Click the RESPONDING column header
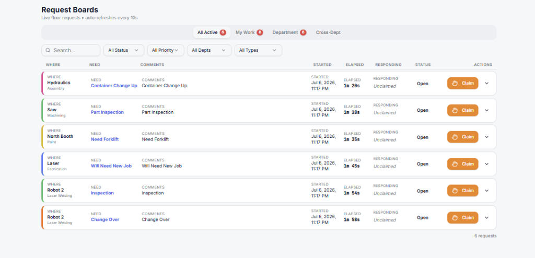Image resolution: width=535 pixels, height=258 pixels. (x=388, y=65)
